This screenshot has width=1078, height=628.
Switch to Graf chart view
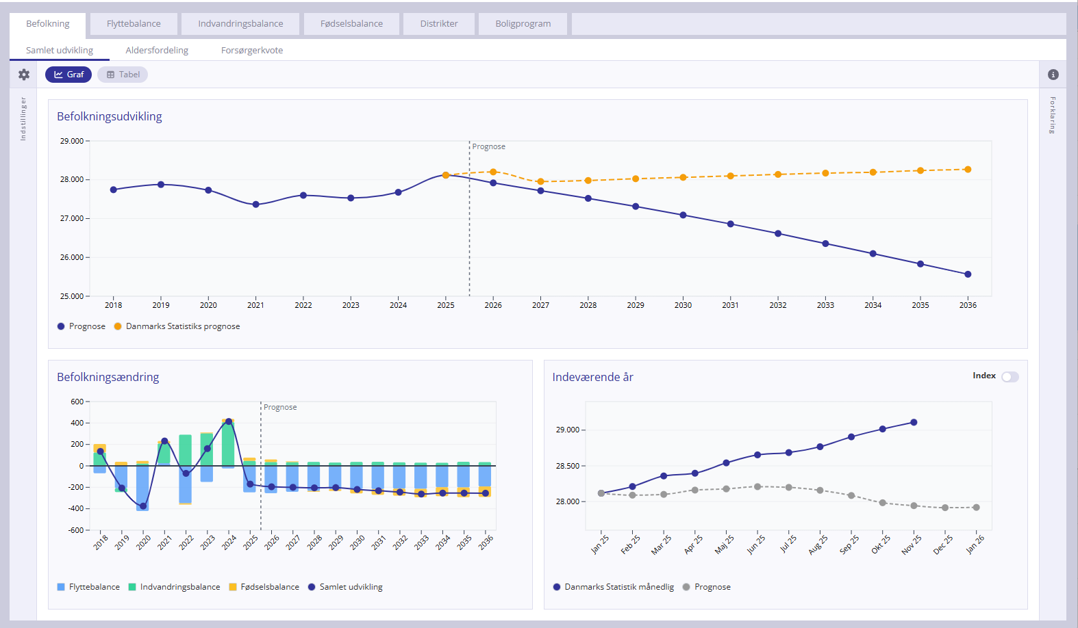[x=68, y=75]
